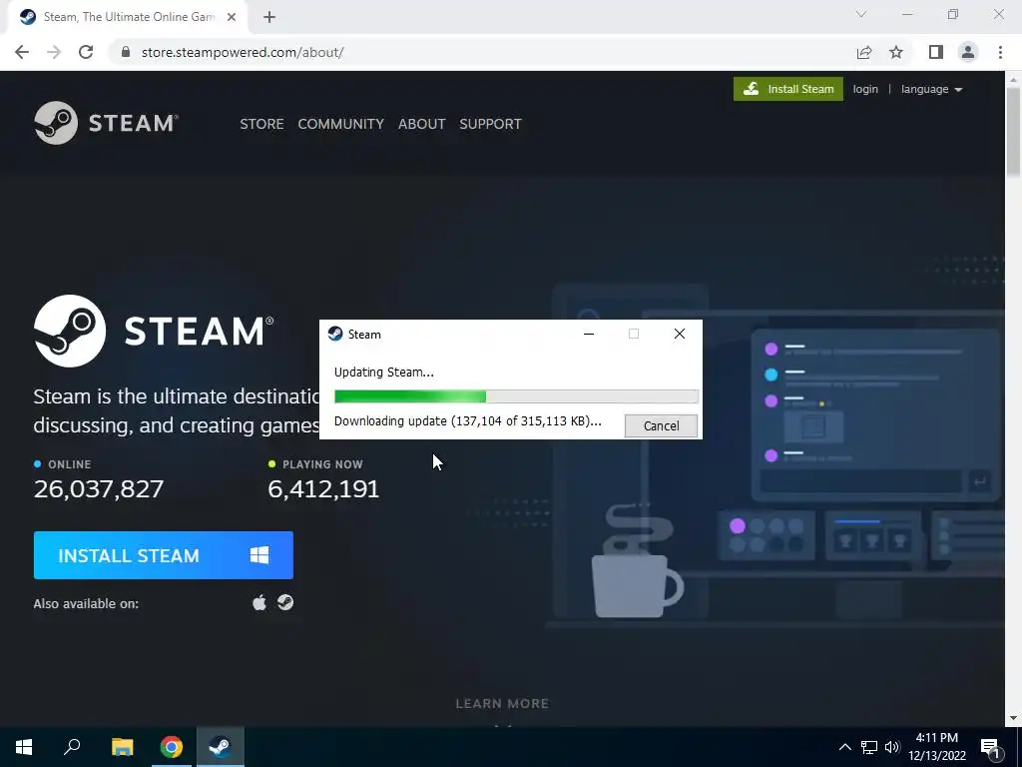Cancel the Steam update download
Image resolution: width=1022 pixels, height=767 pixels.
pos(661,425)
